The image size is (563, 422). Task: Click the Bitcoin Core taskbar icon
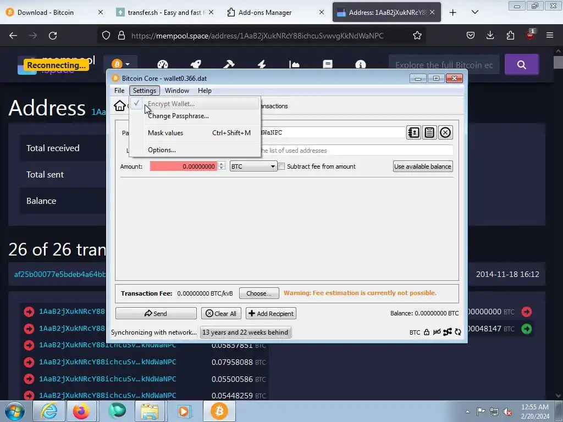pyautogui.click(x=219, y=411)
